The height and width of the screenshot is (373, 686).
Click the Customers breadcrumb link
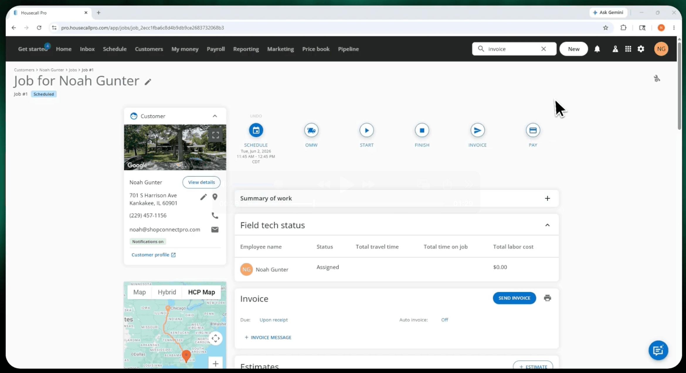tap(24, 70)
